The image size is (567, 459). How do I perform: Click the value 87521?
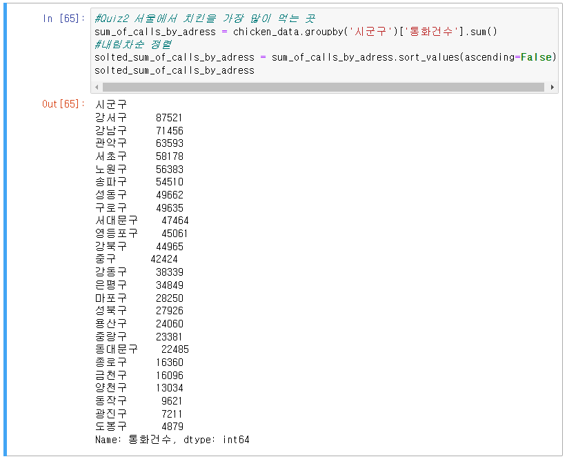169,118
